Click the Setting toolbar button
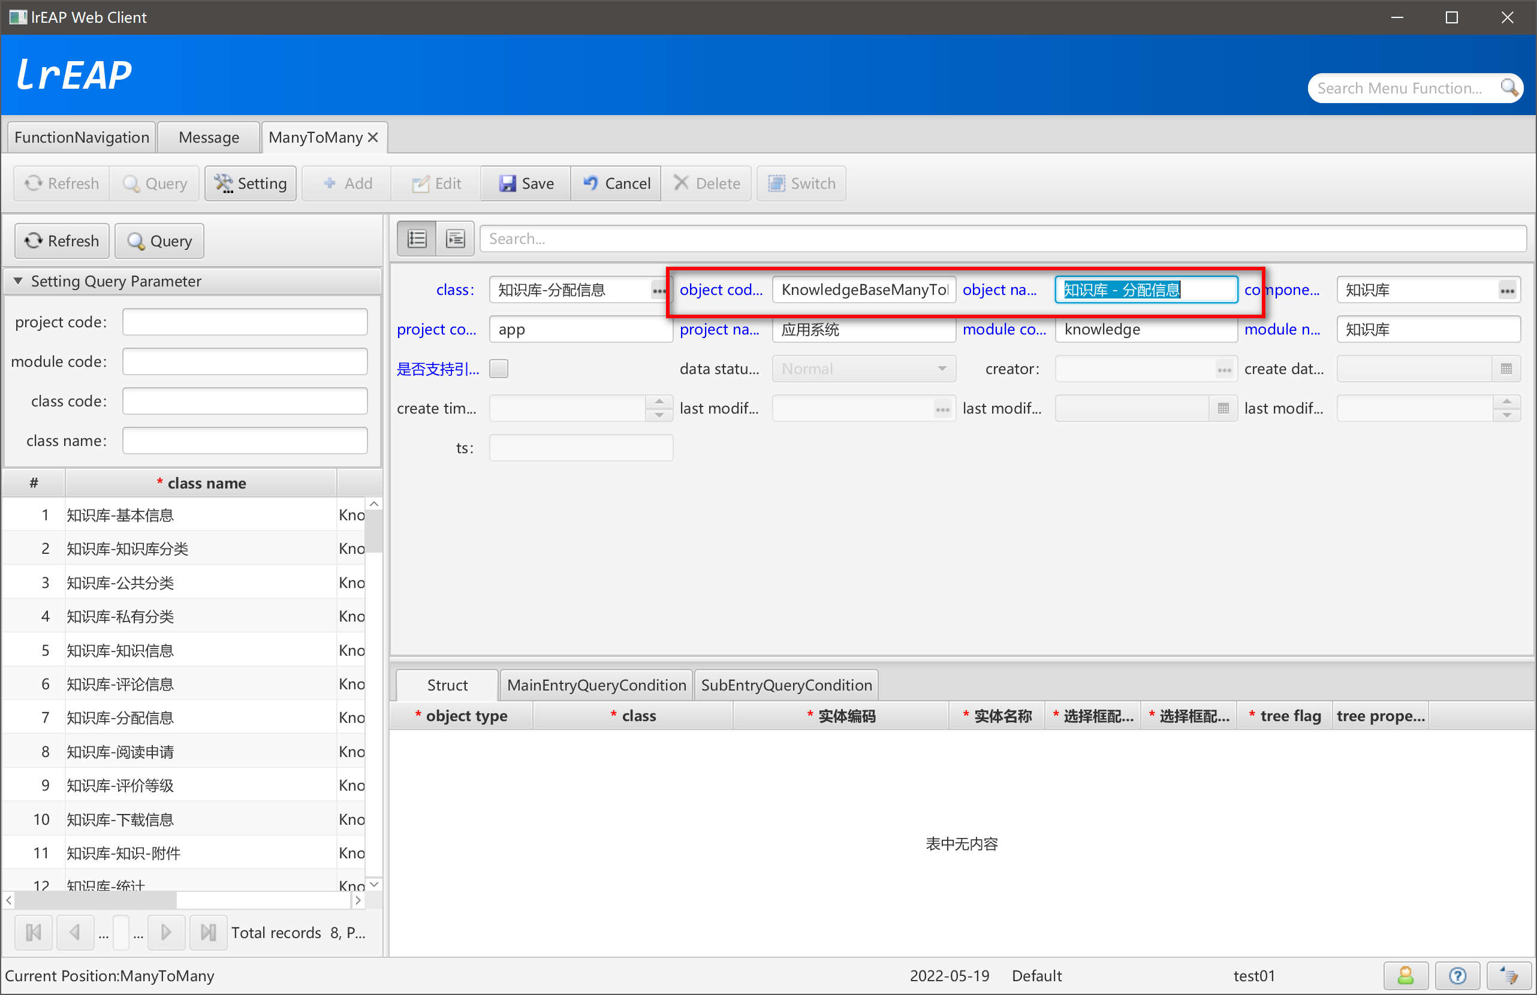Viewport: 1537px width, 995px height. coord(251,183)
